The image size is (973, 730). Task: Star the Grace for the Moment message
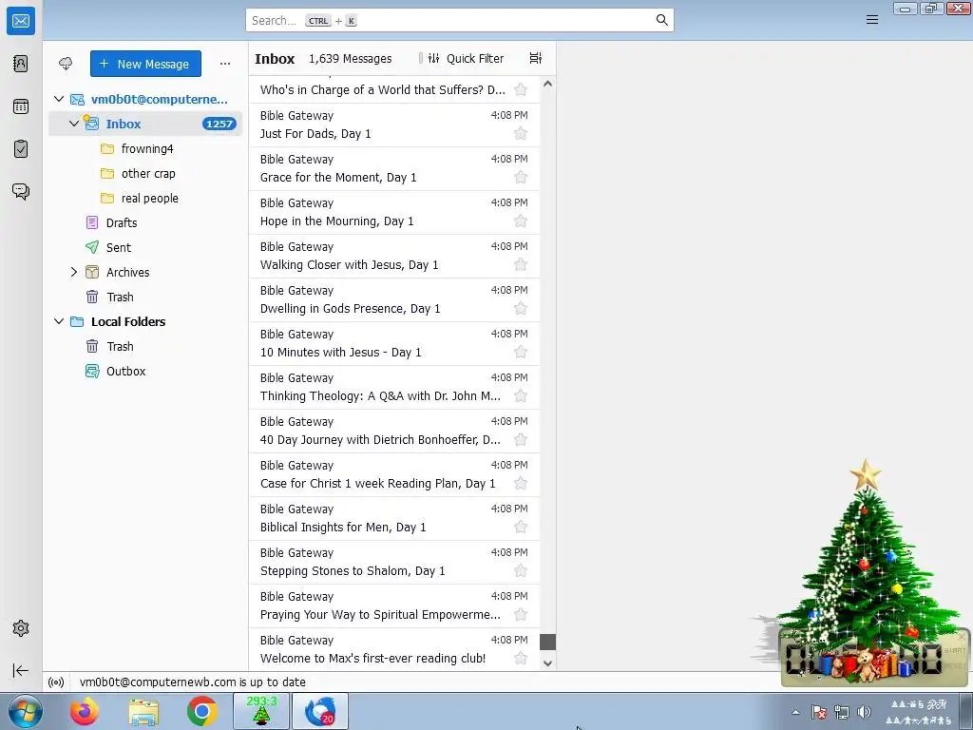click(521, 178)
